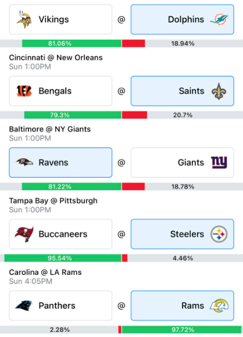Select Bengals as the winner
This screenshot has height=337, width=243.
(60, 91)
